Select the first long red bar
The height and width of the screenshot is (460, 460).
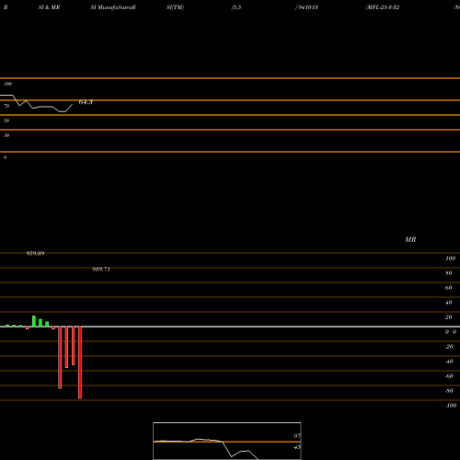coord(60,358)
